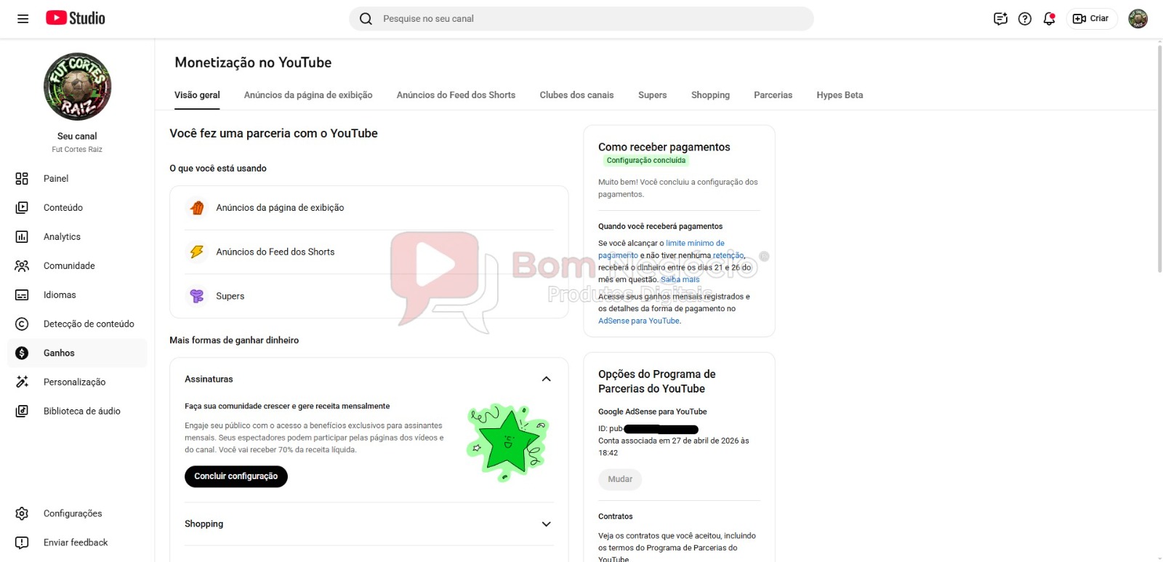This screenshot has height=562, width=1163.
Task: Switch to Anúncios do Feed dos Shorts tab
Action: click(456, 95)
